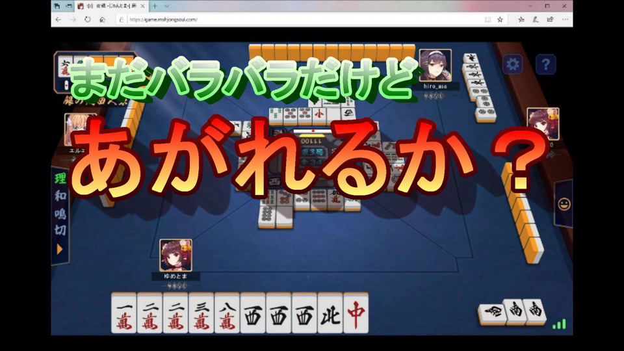Go to browser home page
624x351 pixels.
click(102, 19)
